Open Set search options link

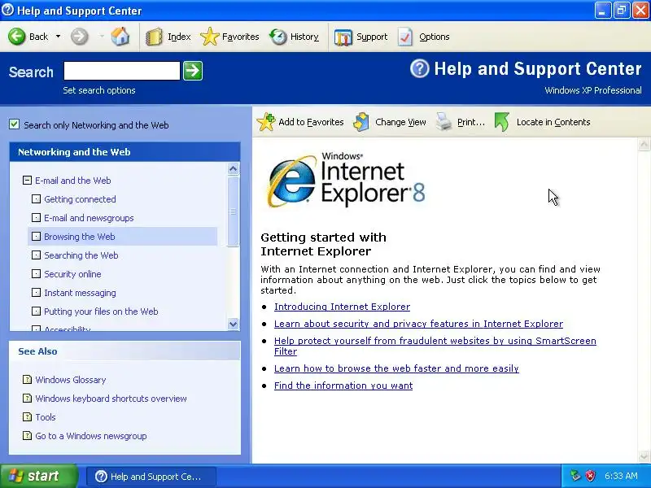click(99, 90)
